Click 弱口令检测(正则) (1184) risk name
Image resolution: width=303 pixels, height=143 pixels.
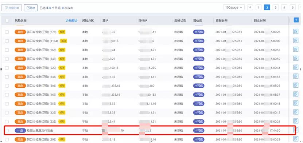[x=42, y=41]
